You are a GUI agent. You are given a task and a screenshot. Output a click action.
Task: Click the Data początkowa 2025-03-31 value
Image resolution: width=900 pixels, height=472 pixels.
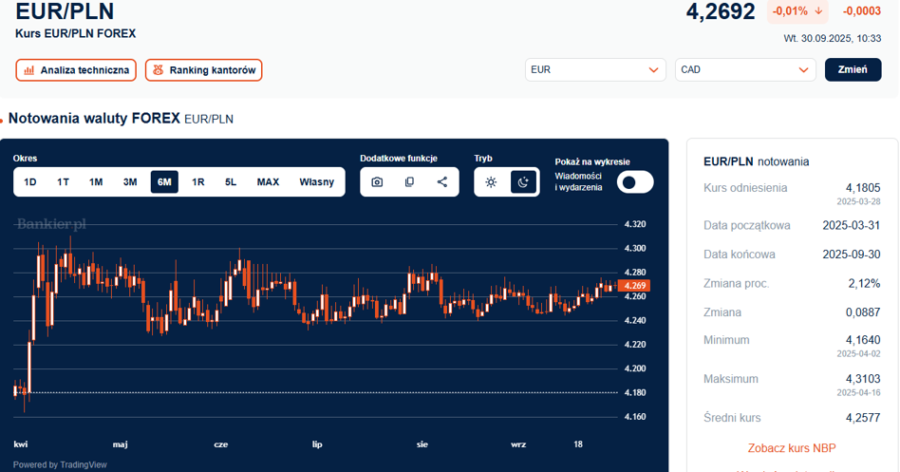pos(852,226)
